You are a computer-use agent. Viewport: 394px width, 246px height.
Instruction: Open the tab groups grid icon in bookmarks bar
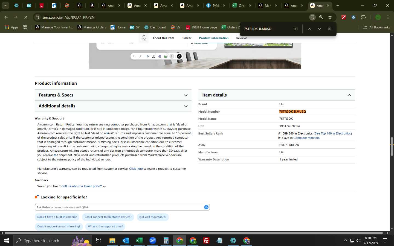coord(25,27)
